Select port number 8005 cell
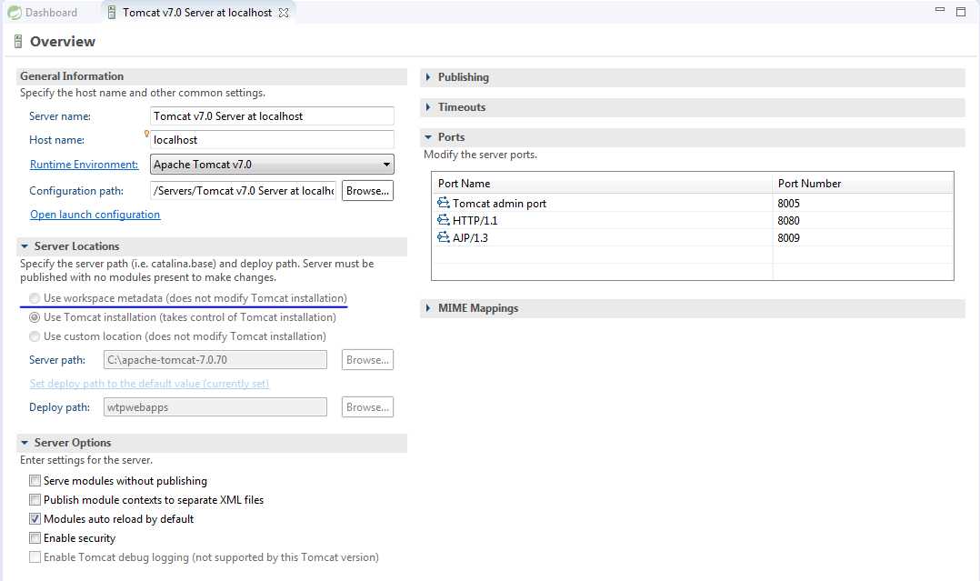 pyautogui.click(x=789, y=204)
